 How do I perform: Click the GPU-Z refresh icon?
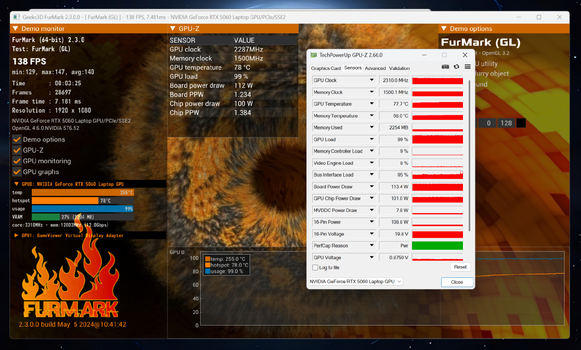click(x=456, y=67)
